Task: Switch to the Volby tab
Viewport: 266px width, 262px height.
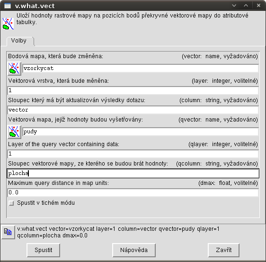Action: point(19,41)
